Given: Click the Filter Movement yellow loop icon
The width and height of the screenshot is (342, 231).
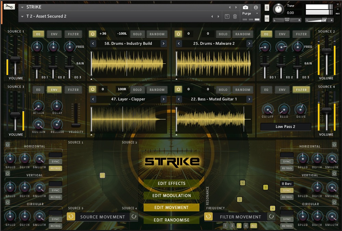Looking at the screenshot, I should tap(208, 217).
